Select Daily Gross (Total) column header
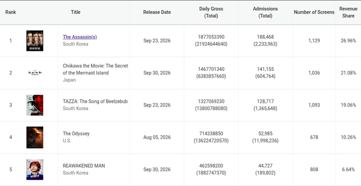This screenshot has width=361, height=186. [211, 12]
